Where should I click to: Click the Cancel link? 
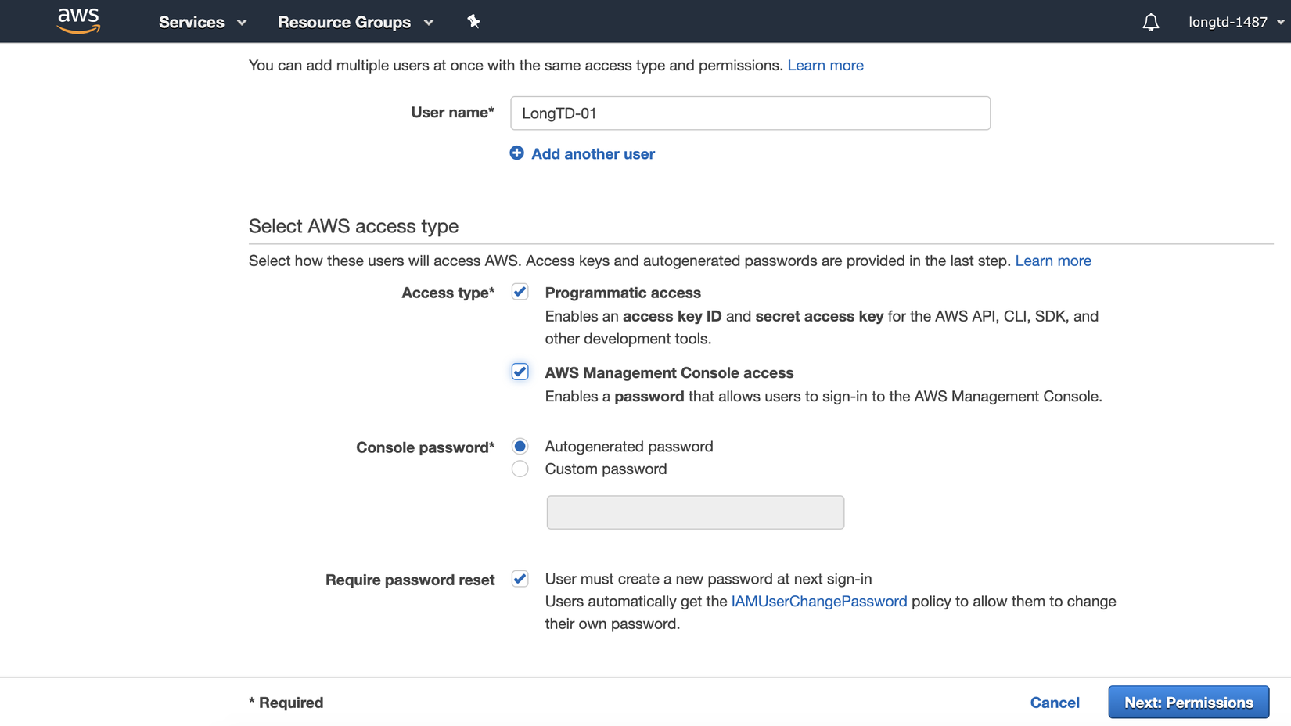pyautogui.click(x=1055, y=703)
